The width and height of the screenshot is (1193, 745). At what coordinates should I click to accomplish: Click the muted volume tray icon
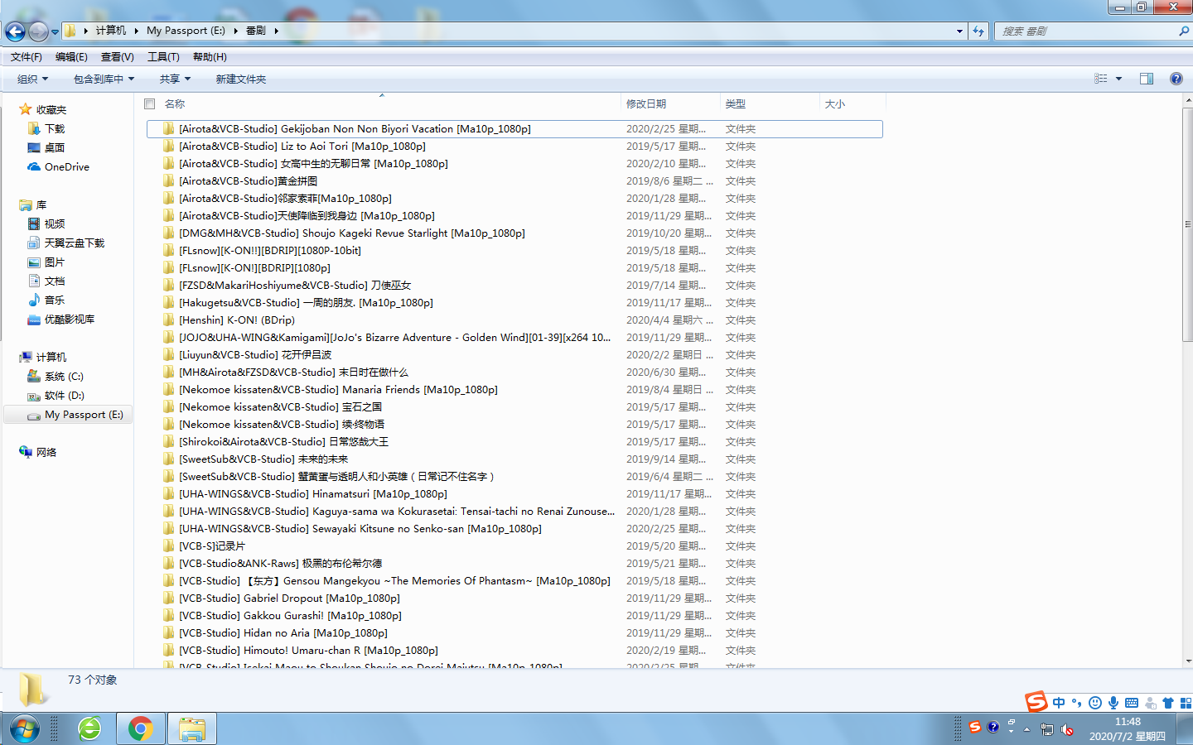[1067, 729]
